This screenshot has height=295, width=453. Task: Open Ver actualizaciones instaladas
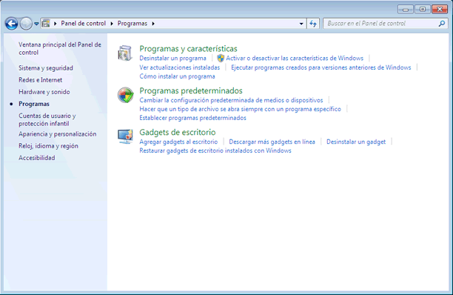tap(179, 67)
